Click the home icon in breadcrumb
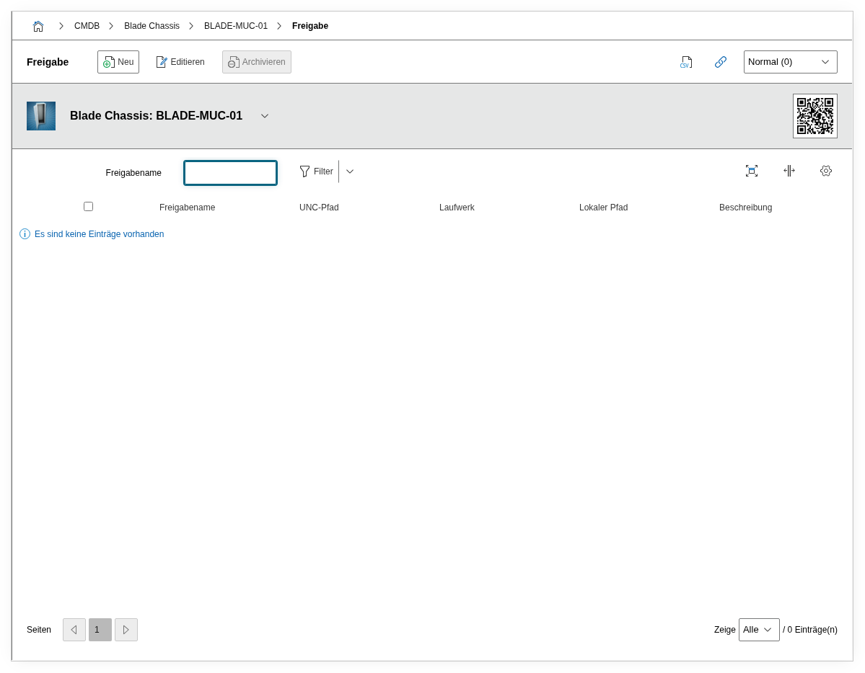Screen dimensions: 865x673 coord(38,26)
